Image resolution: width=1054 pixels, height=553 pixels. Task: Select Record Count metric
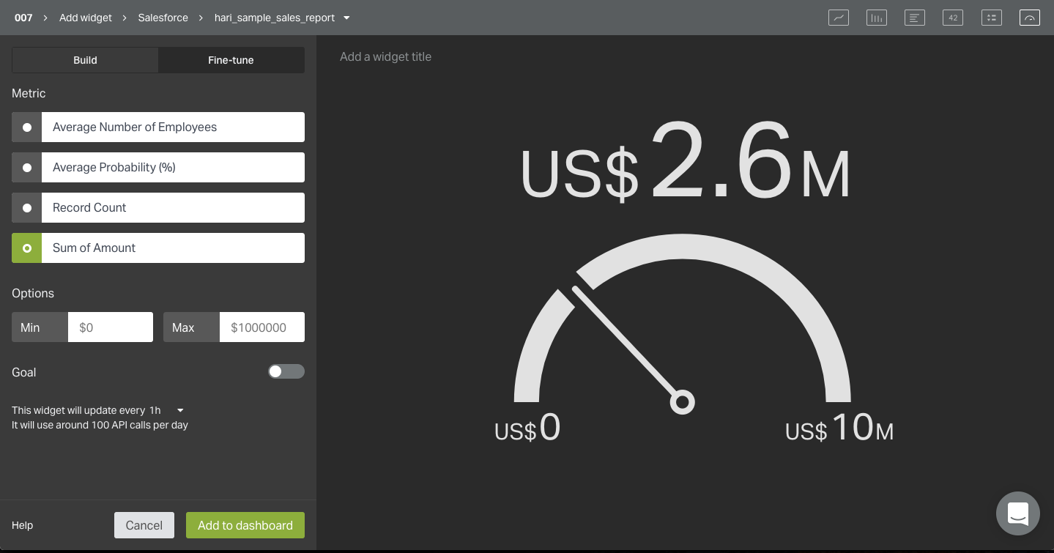158,207
